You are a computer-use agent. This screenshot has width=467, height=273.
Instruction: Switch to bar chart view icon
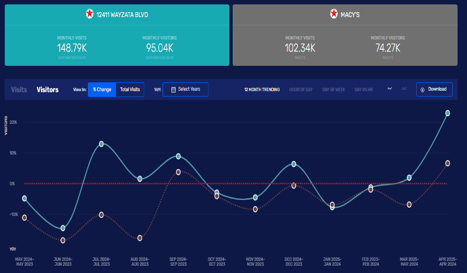pyautogui.click(x=404, y=88)
